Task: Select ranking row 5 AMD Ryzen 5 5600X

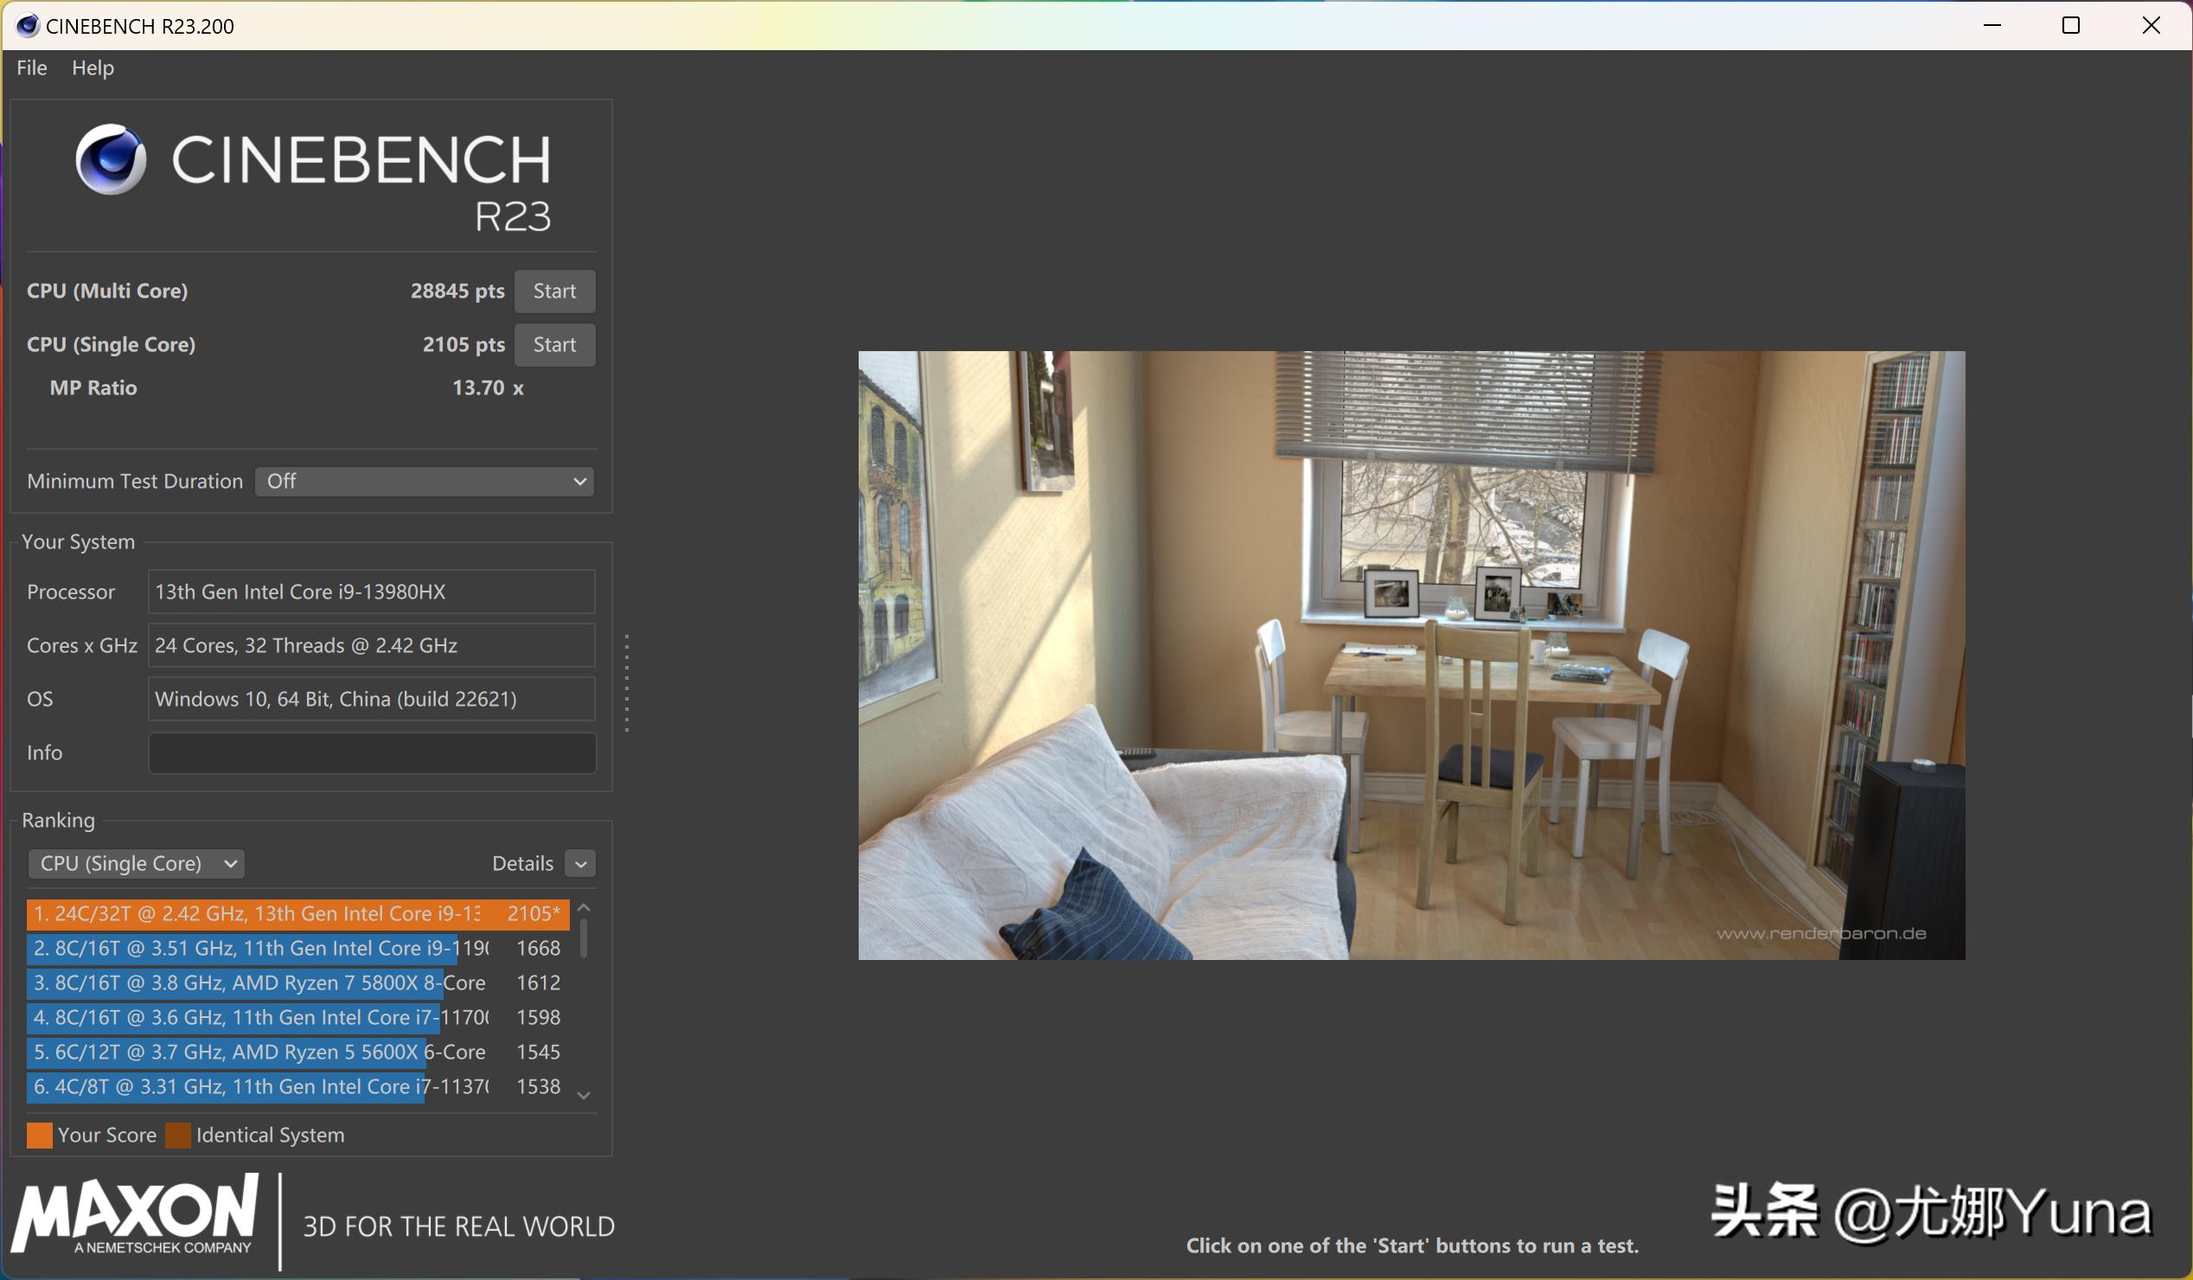Action: click(x=297, y=1052)
